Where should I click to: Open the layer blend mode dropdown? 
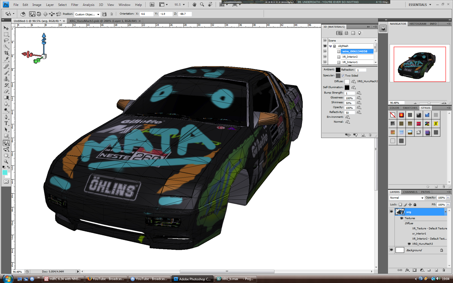pyautogui.click(x=407, y=198)
